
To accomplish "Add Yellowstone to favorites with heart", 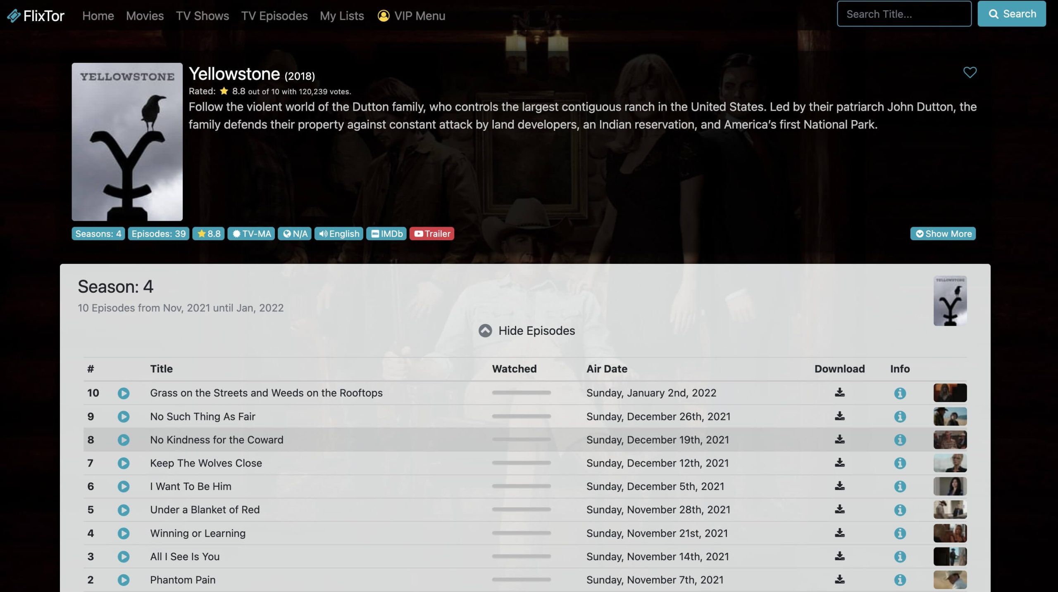I will [x=970, y=72].
